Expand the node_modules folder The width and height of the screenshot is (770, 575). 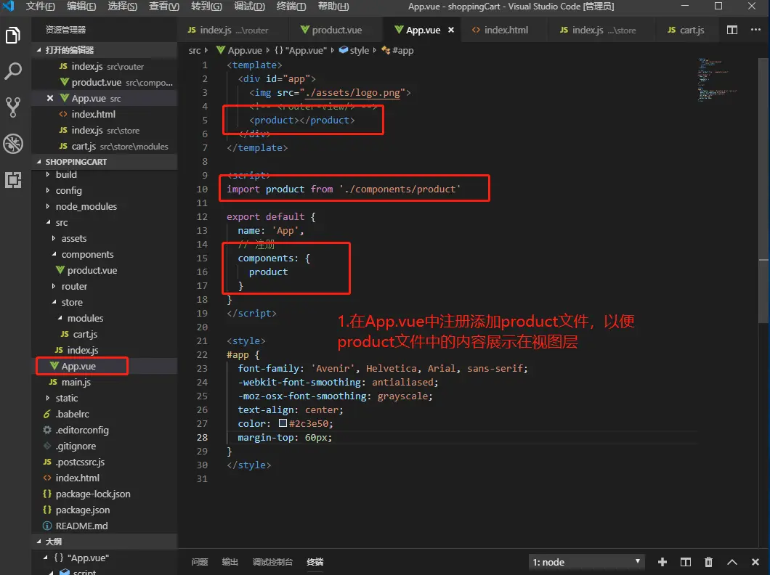pos(48,206)
